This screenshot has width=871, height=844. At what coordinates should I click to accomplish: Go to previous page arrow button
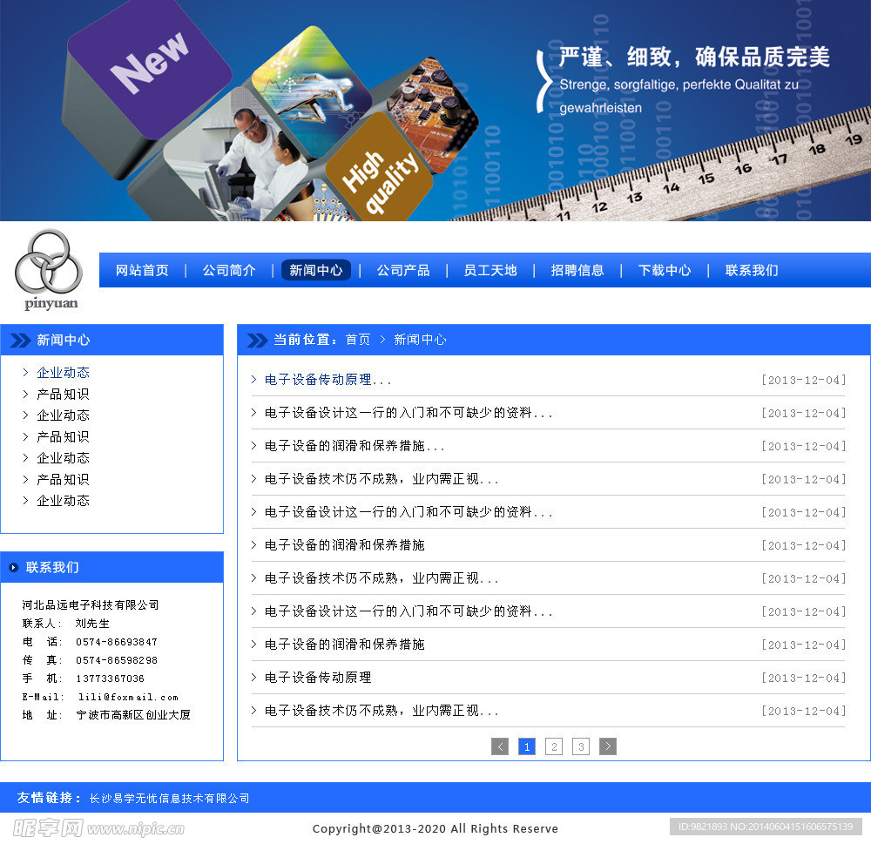[x=500, y=746]
